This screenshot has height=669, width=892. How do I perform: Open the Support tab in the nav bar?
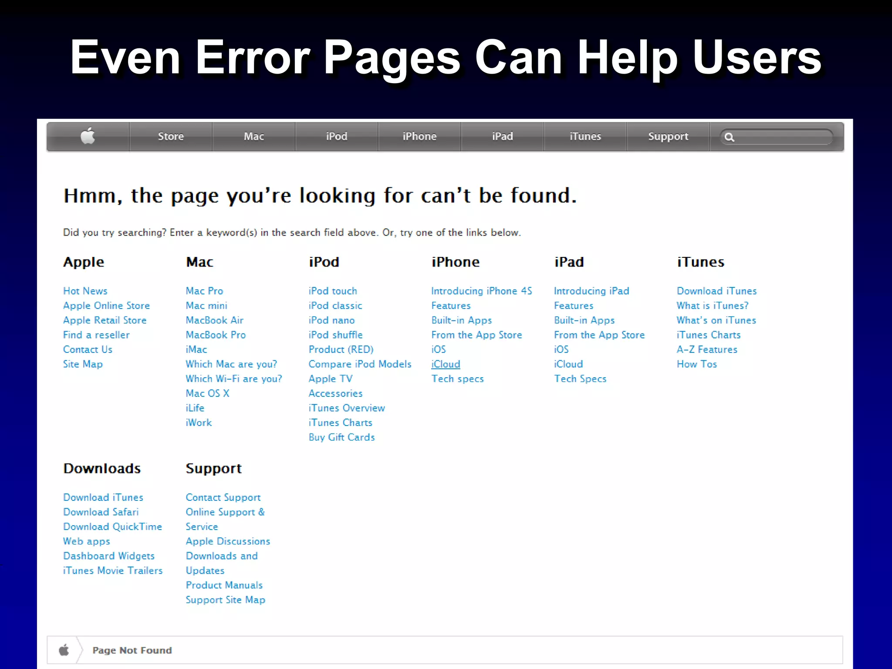668,136
